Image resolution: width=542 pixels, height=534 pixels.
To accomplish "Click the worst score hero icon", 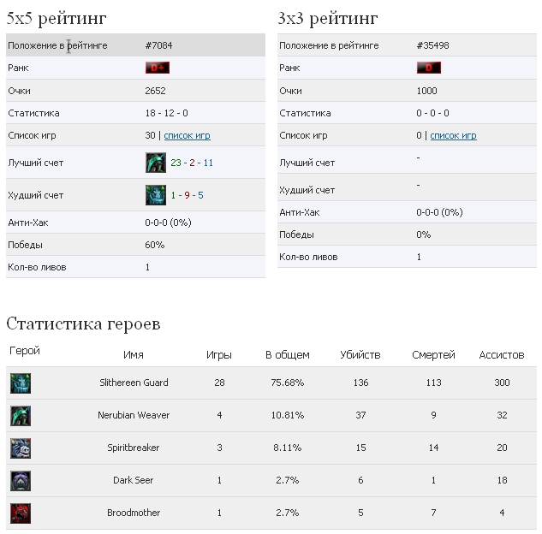I will click(155, 195).
